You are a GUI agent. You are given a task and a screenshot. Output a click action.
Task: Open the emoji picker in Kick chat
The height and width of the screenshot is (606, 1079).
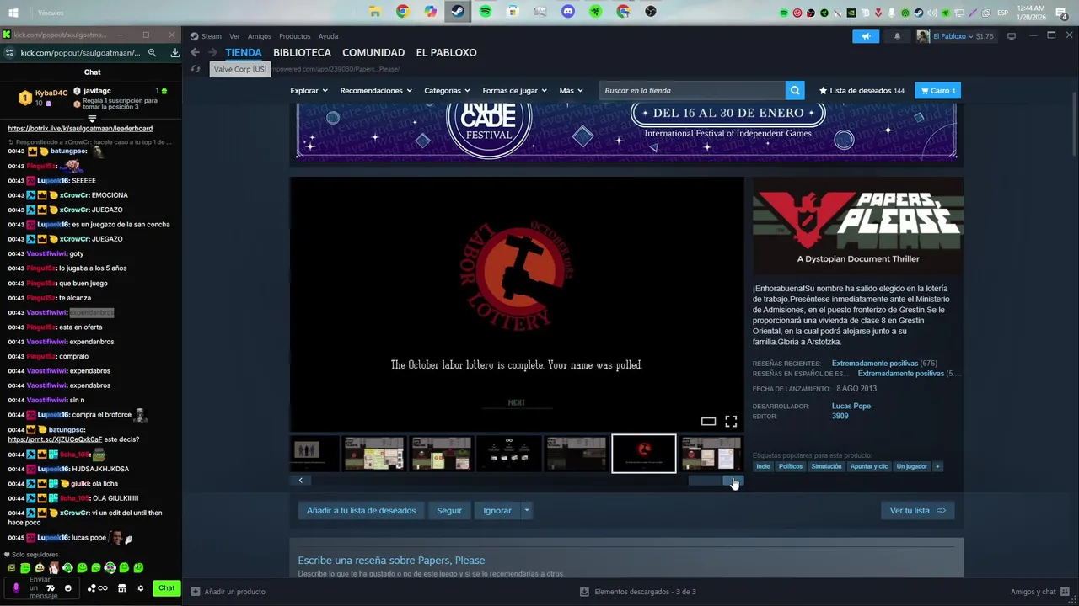coord(68,588)
